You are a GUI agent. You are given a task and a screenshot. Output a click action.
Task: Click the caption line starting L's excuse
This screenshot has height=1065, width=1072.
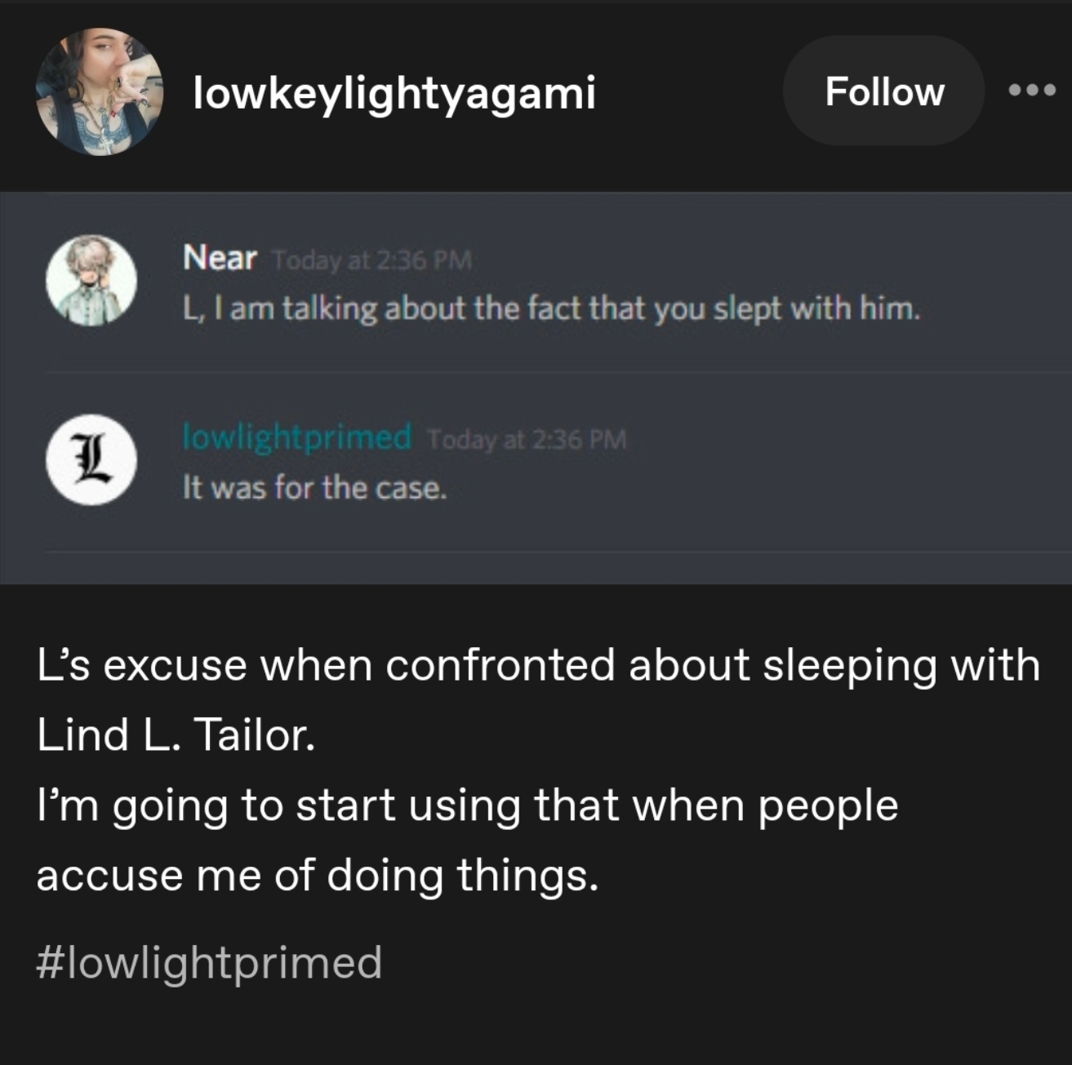[x=539, y=665]
